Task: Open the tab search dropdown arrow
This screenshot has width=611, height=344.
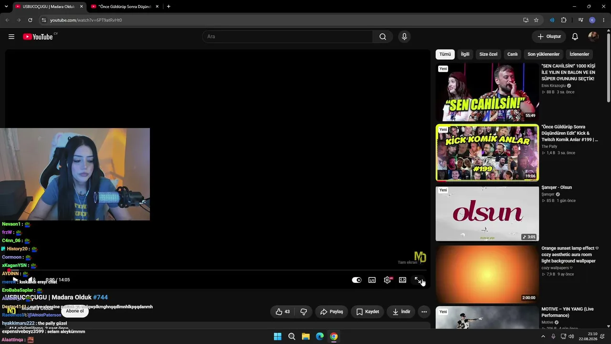Action: 6,7
